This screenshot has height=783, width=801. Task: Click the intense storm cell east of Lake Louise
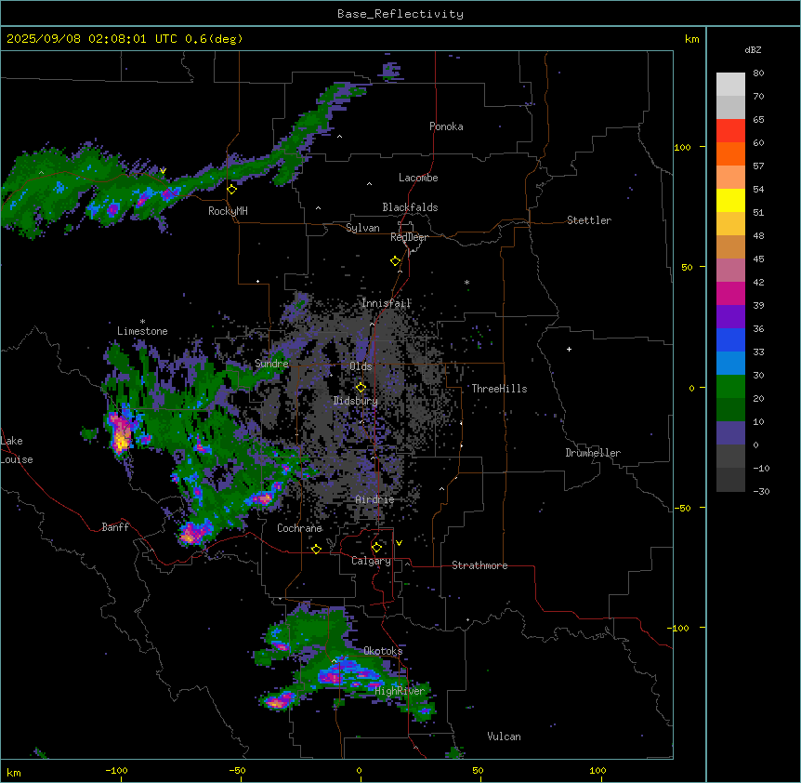pos(121,433)
